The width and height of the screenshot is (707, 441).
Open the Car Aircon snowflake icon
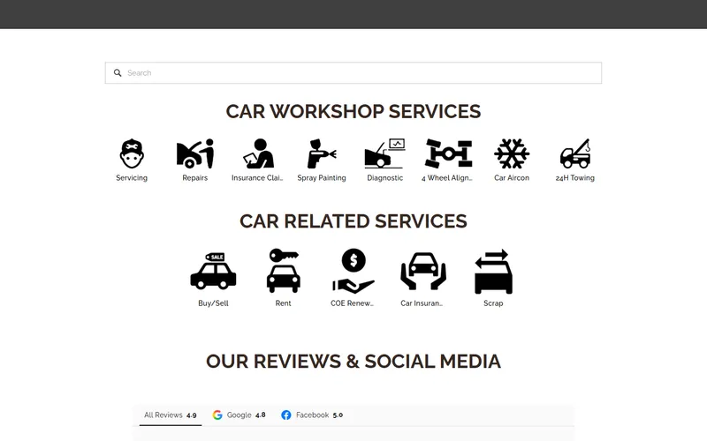tap(512, 153)
